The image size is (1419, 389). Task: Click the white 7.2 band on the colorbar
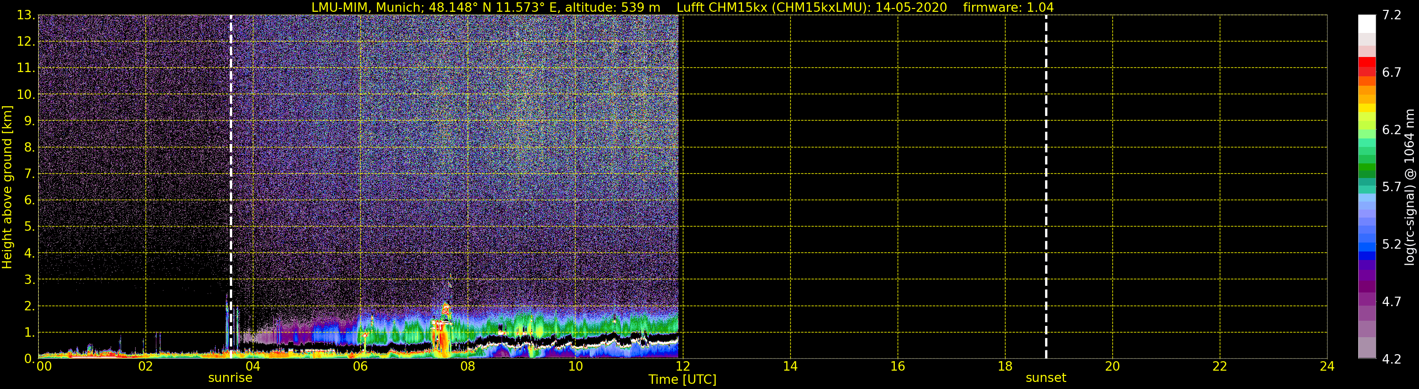pyautogui.click(x=1367, y=24)
